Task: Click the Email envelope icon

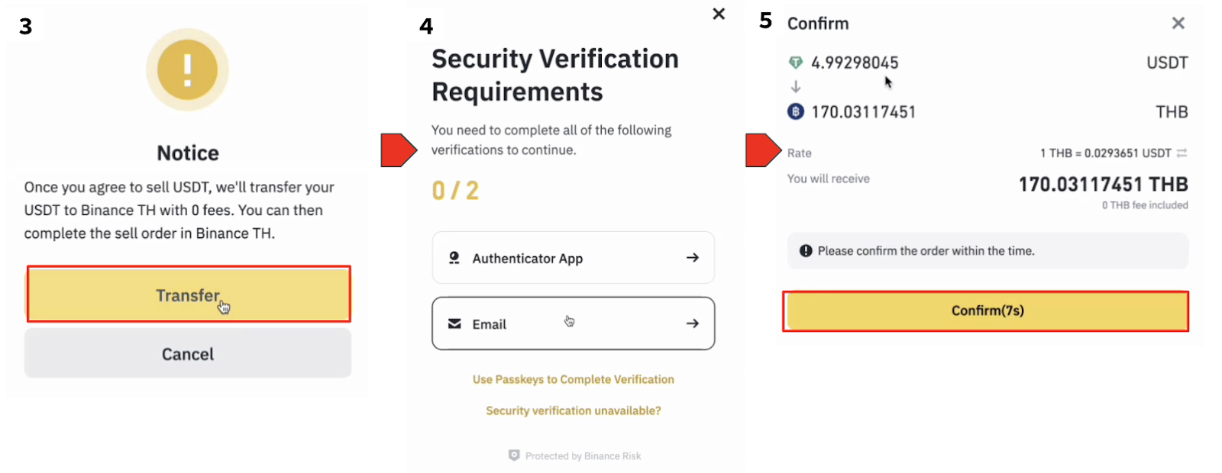Action: point(454,323)
